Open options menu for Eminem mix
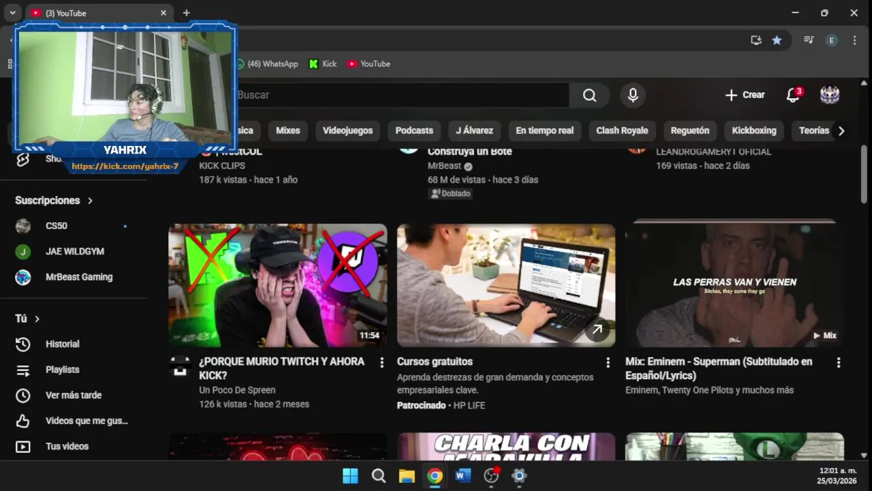The width and height of the screenshot is (872, 491). pos(839,363)
